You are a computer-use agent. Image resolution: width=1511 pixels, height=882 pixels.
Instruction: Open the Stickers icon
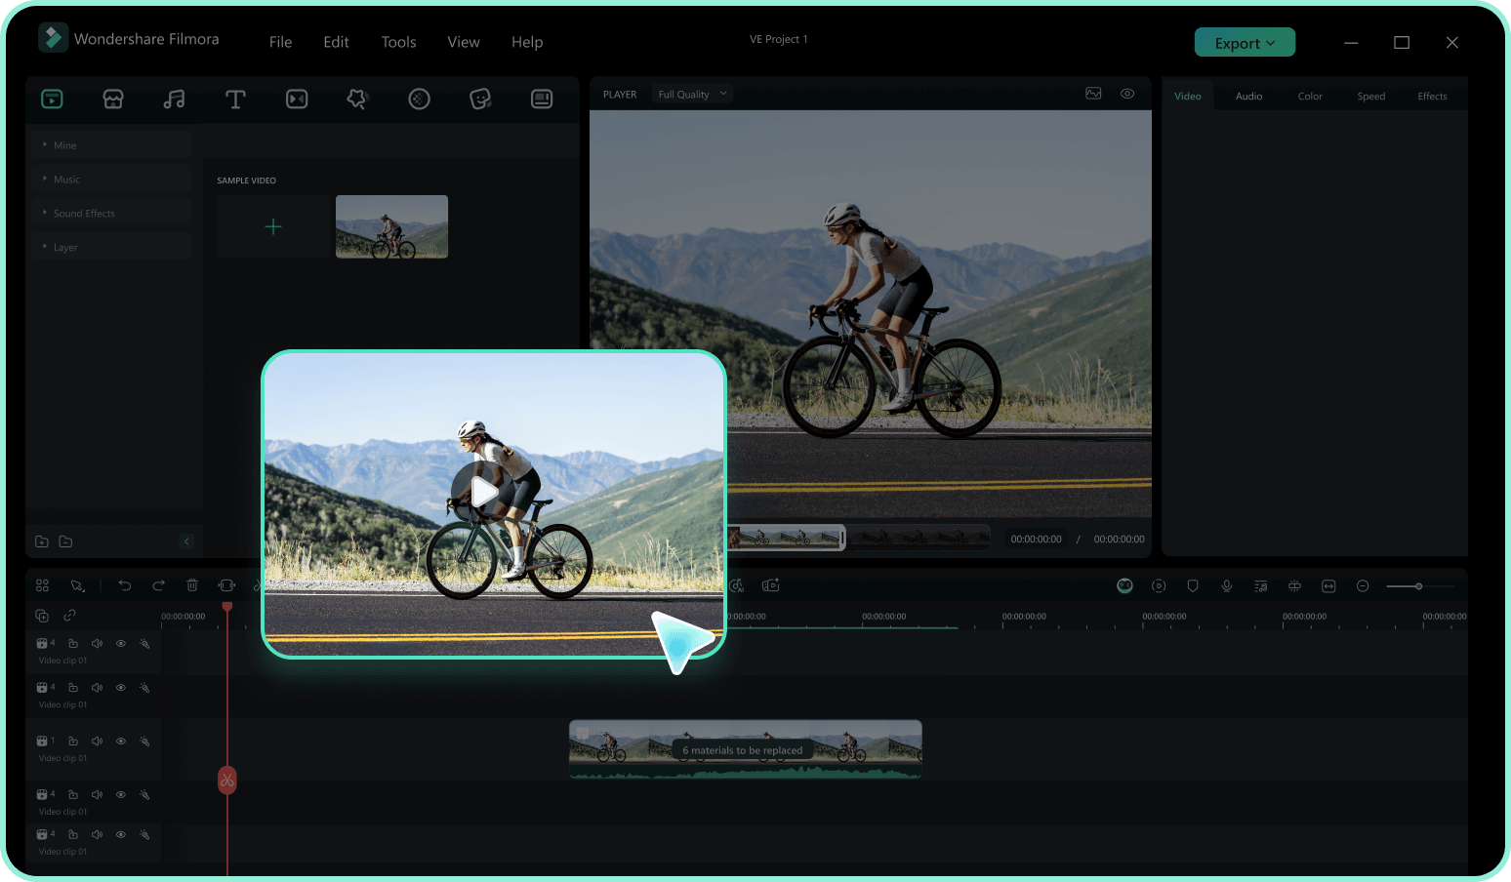pos(480,99)
